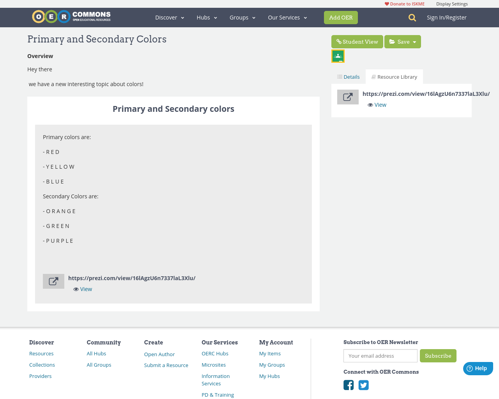Click the Help button
Screen dimensions: 499x399
(x=478, y=367)
